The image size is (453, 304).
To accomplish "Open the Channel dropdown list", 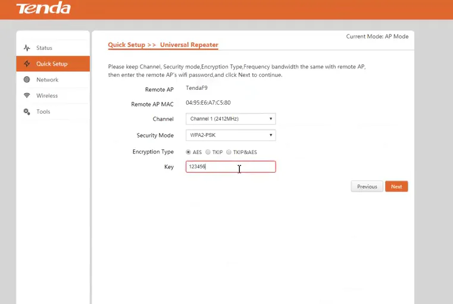I will click(230, 119).
